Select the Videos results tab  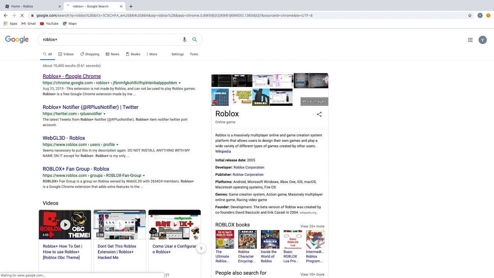66,54
